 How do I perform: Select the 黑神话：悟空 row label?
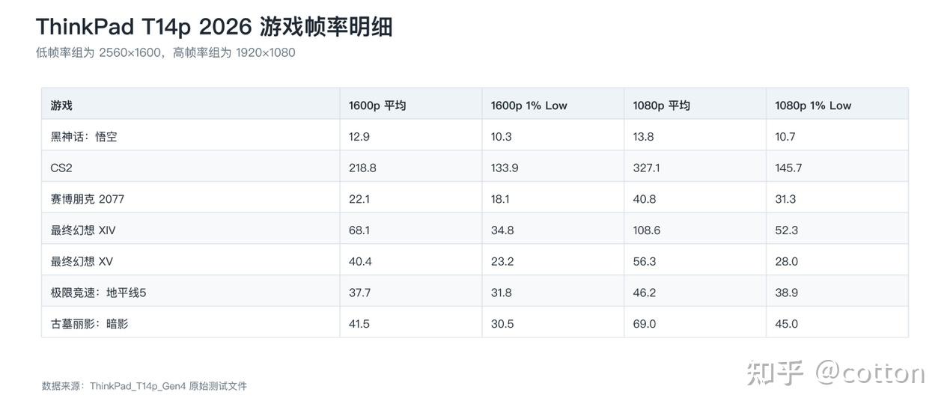pos(84,137)
